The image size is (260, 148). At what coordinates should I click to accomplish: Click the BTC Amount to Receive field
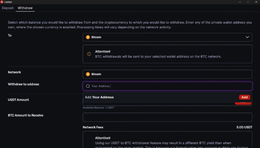(x=167, y=117)
